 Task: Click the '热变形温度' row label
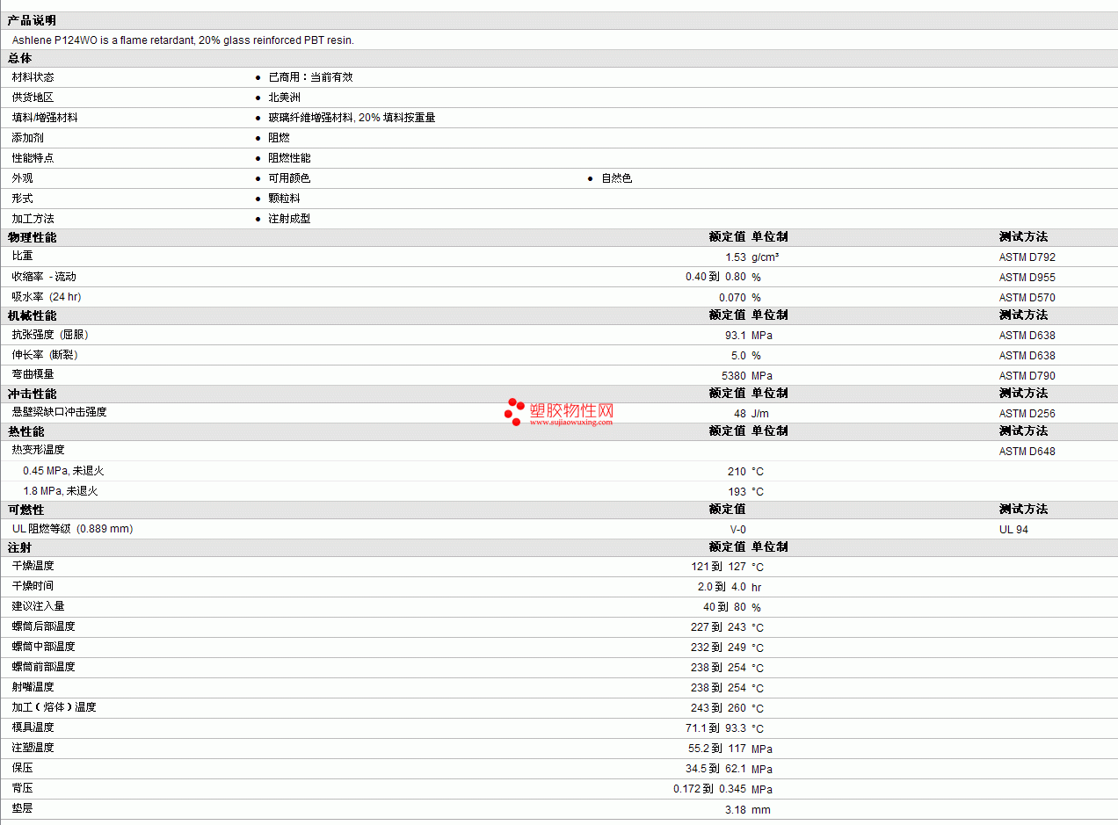click(x=38, y=450)
